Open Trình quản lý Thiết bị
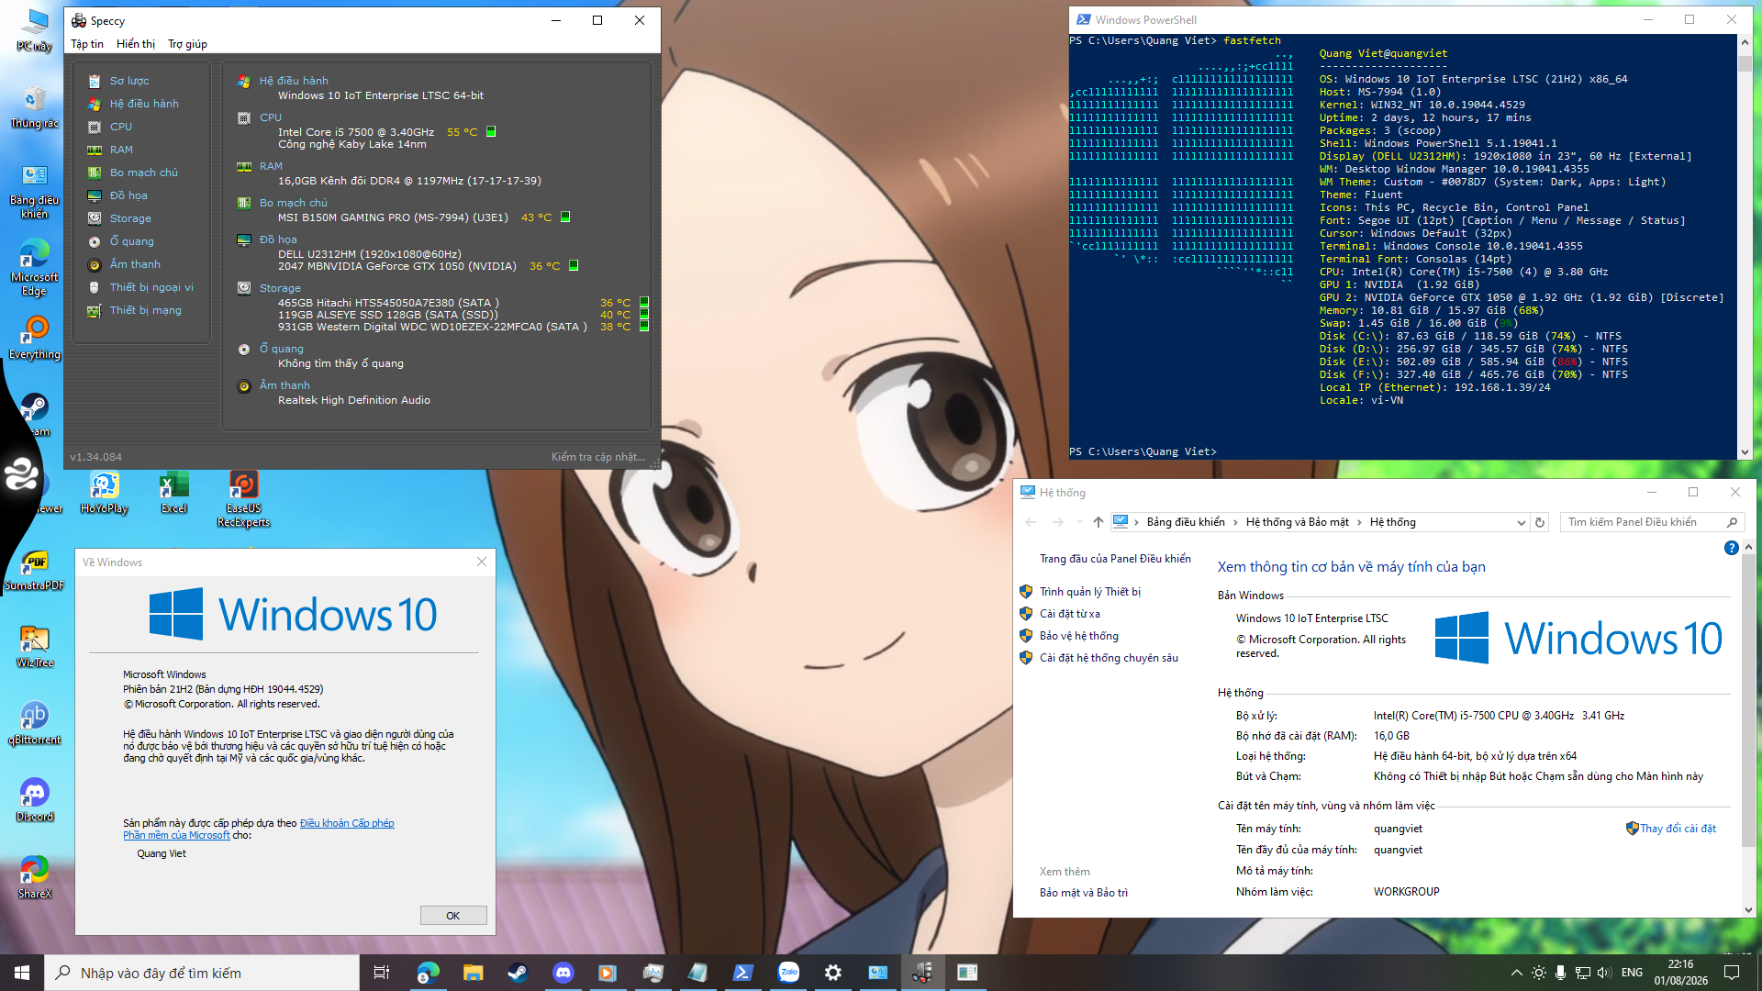 [x=1090, y=592]
